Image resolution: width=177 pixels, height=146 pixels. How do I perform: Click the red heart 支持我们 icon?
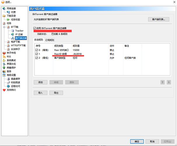click(x=4, y=90)
